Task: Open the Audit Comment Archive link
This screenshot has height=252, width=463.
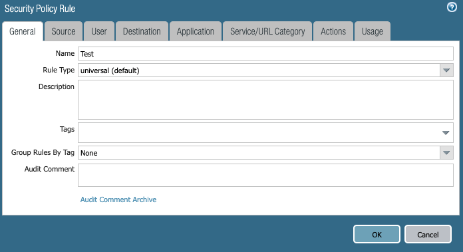Action: pyautogui.click(x=118, y=199)
